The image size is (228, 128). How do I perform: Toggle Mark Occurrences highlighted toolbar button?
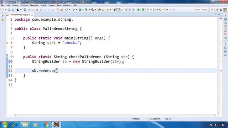[x=119, y=10]
